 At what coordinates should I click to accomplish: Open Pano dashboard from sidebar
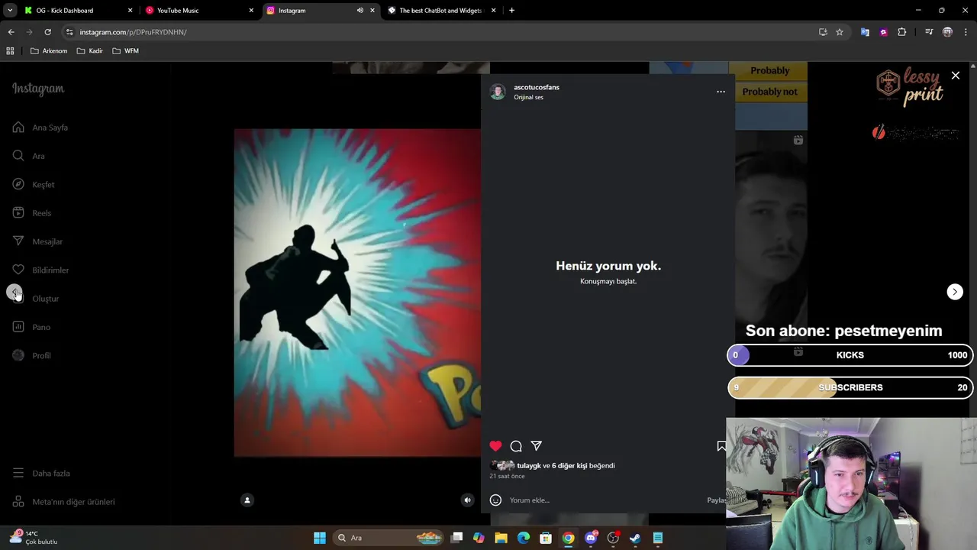31,327
